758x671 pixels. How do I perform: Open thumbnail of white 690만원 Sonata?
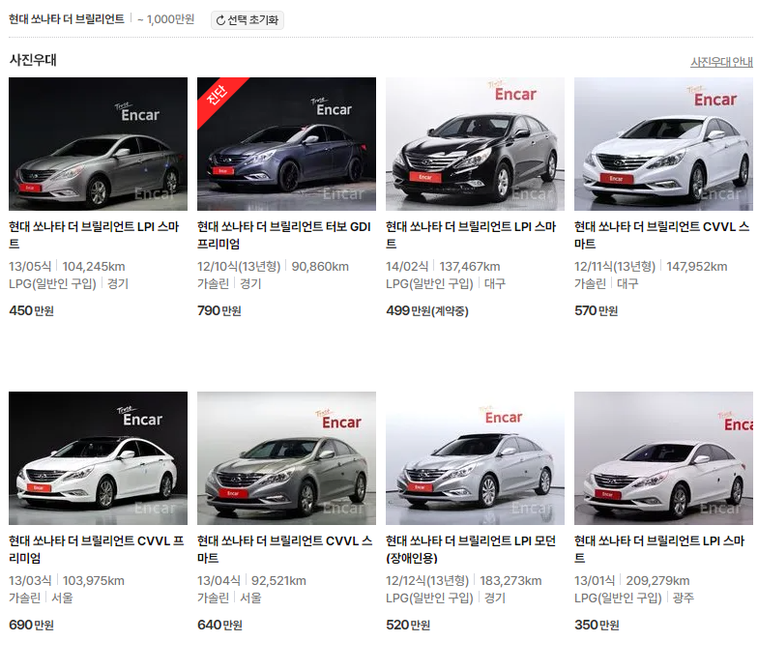pos(99,458)
